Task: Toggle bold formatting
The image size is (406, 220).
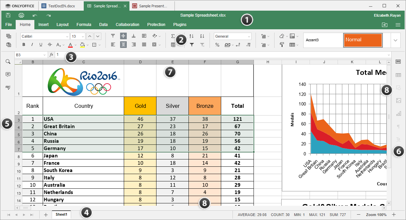Action: [24, 45]
